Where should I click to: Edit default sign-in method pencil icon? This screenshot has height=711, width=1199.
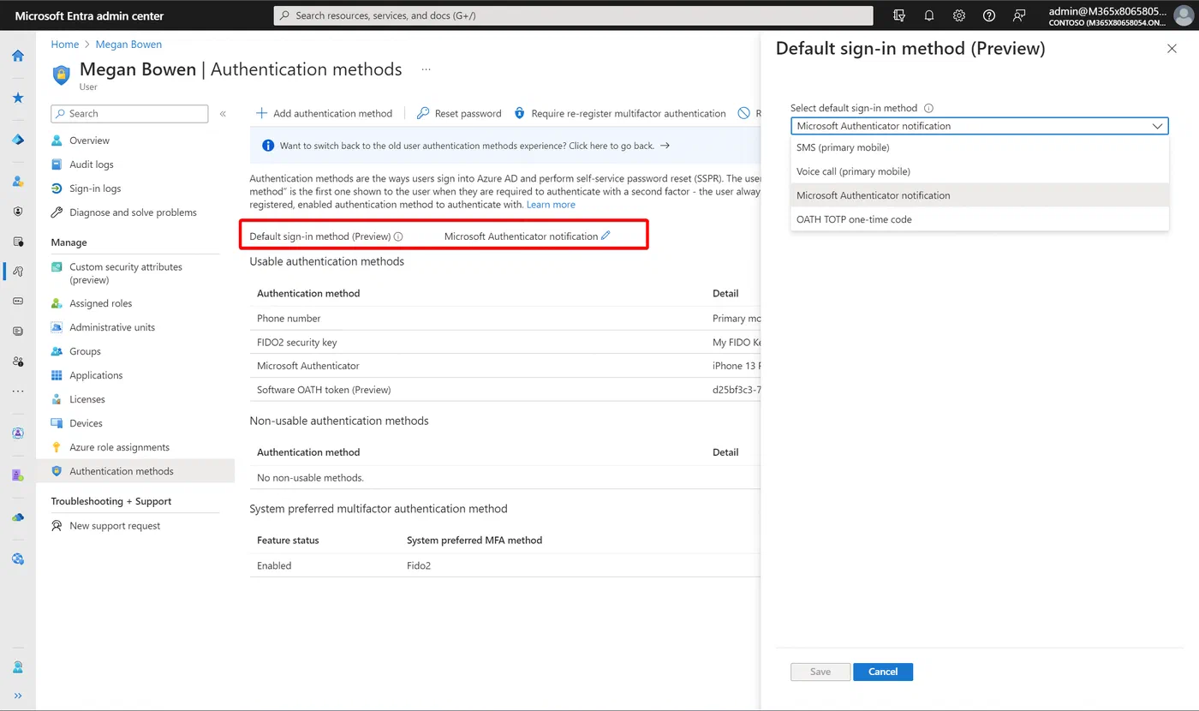605,236
